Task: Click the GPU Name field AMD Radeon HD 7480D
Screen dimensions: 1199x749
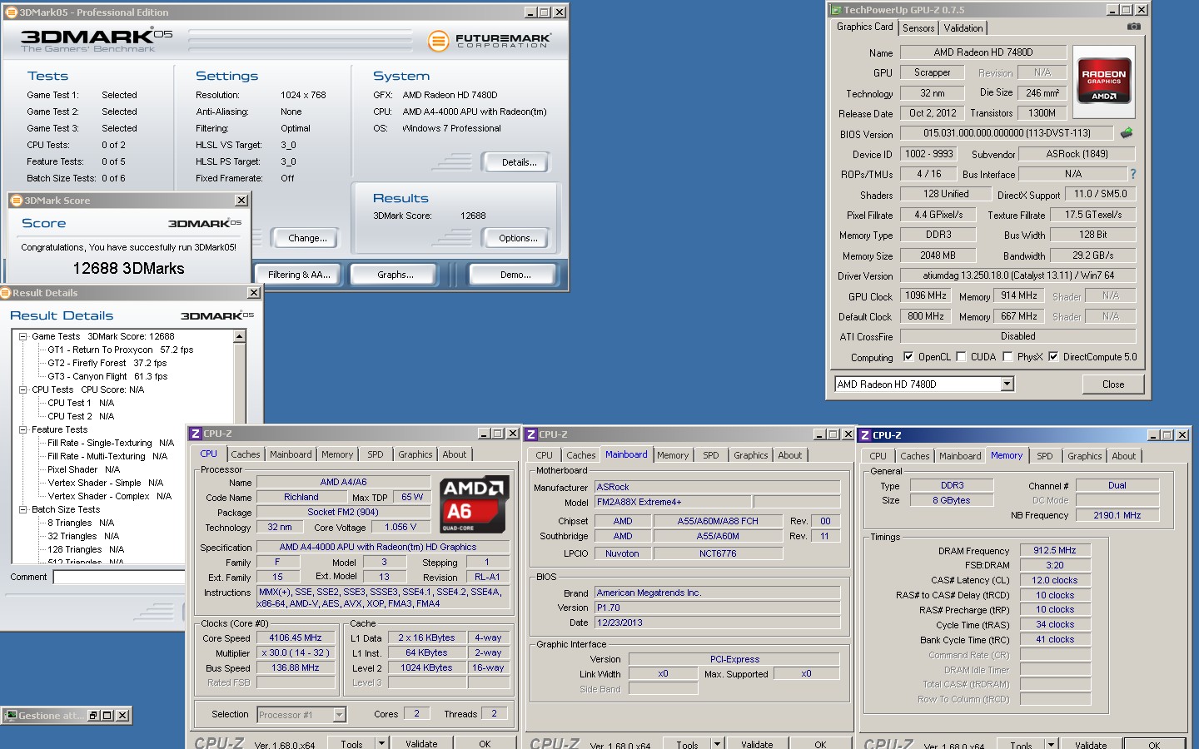Action: click(x=983, y=52)
